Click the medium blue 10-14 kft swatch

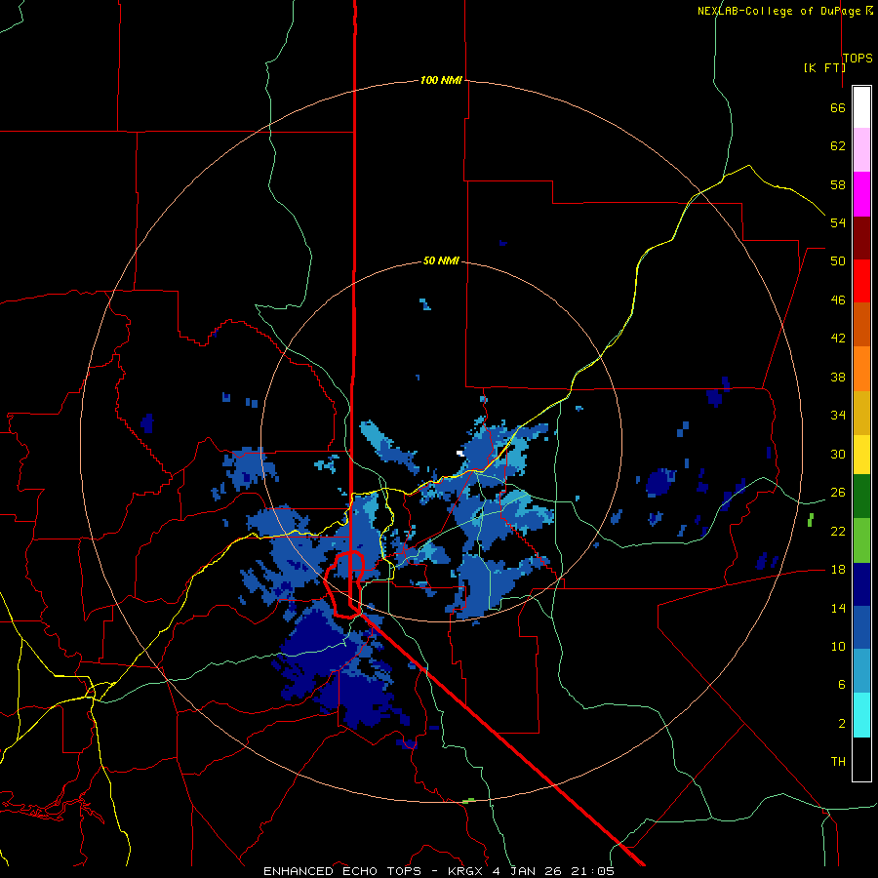tap(861, 627)
